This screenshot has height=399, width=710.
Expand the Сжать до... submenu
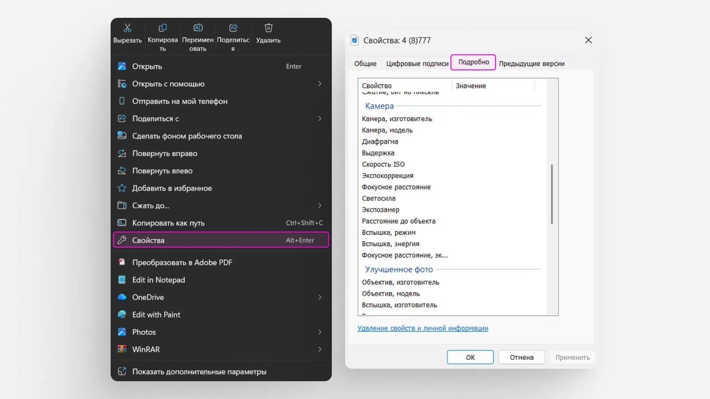point(320,205)
